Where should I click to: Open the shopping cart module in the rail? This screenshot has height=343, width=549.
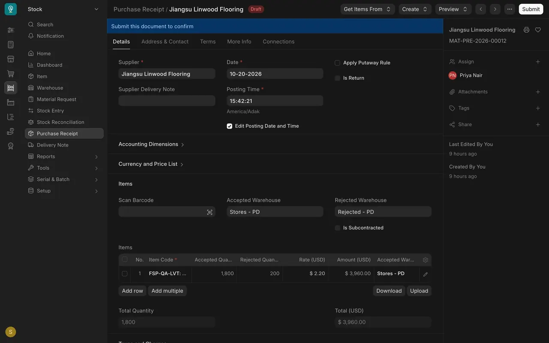pos(11,74)
